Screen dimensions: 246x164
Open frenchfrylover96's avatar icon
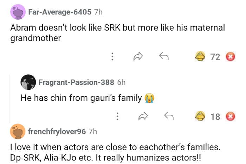click(18, 131)
